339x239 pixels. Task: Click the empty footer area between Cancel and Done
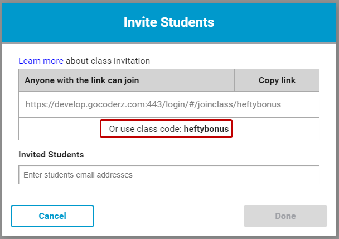[168, 216]
